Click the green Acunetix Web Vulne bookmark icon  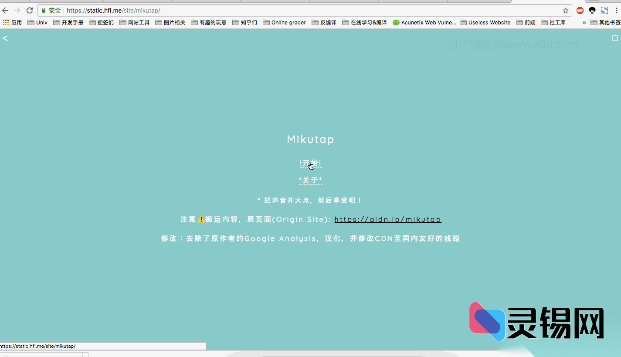[396, 22]
